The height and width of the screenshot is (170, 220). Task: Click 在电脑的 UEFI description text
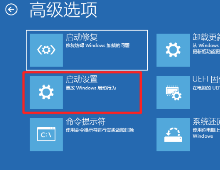(x=206, y=88)
